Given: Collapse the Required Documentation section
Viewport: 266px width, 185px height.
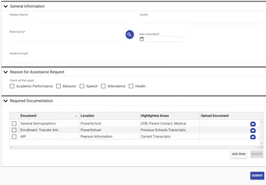Looking at the screenshot, I should [x=5, y=101].
